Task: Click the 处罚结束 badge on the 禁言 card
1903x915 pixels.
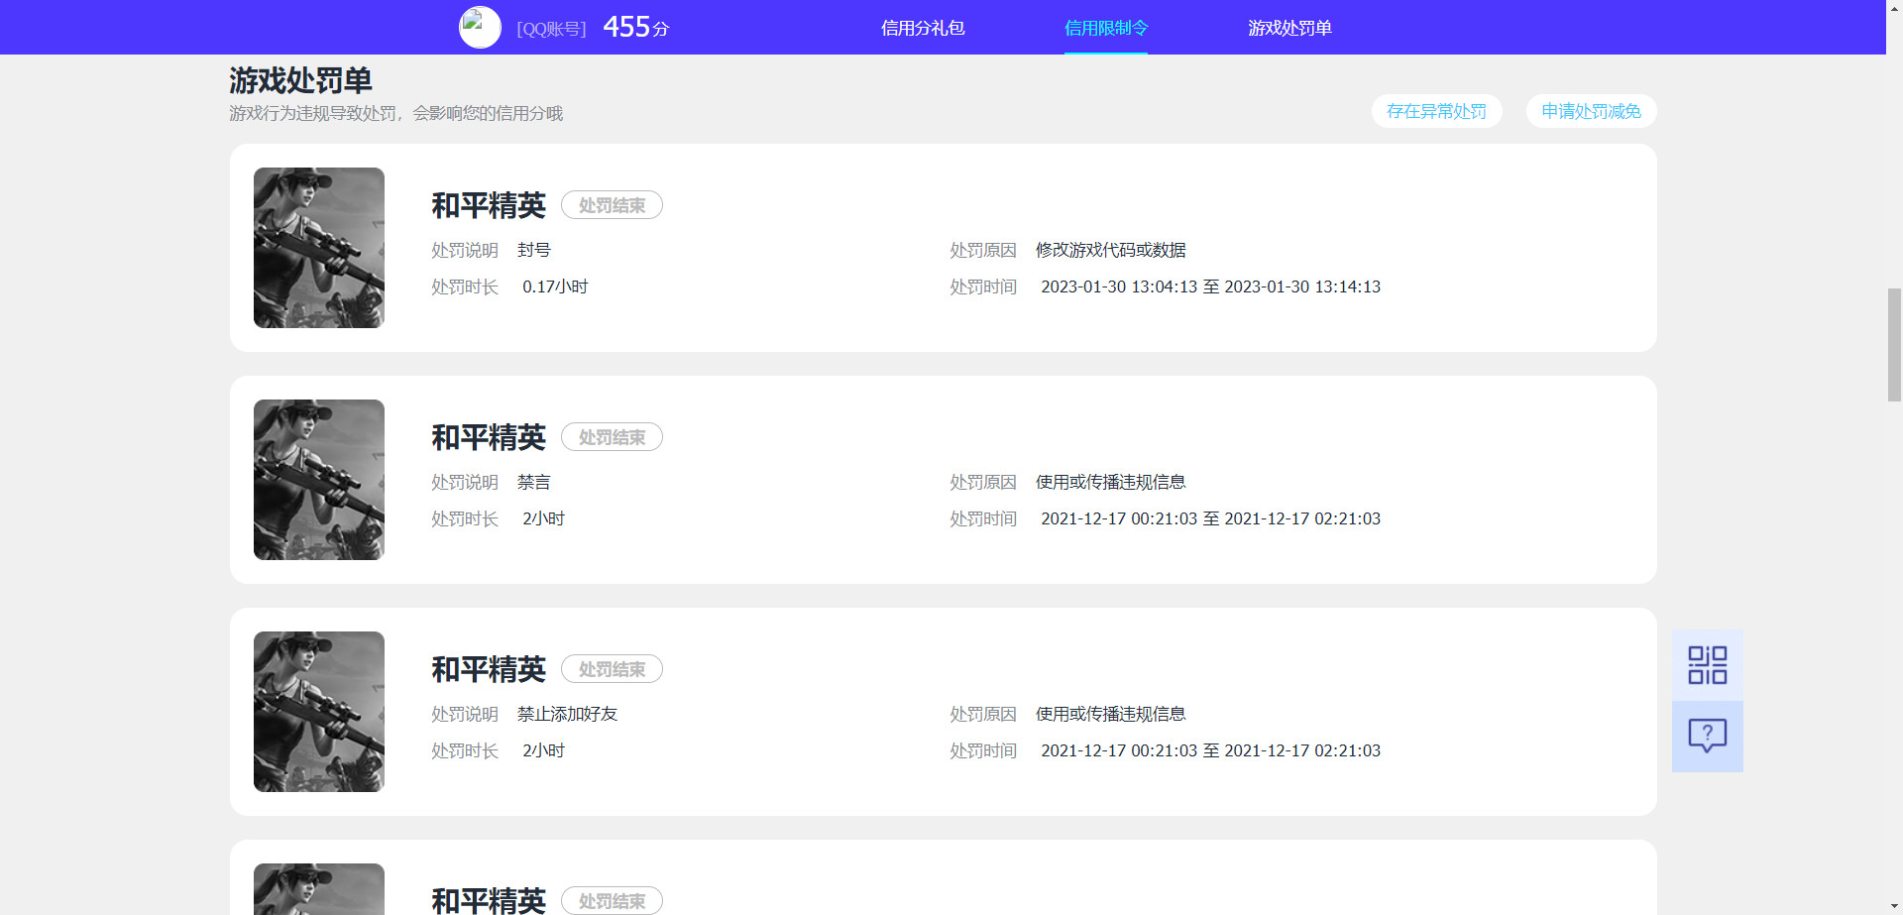Action: point(612,437)
